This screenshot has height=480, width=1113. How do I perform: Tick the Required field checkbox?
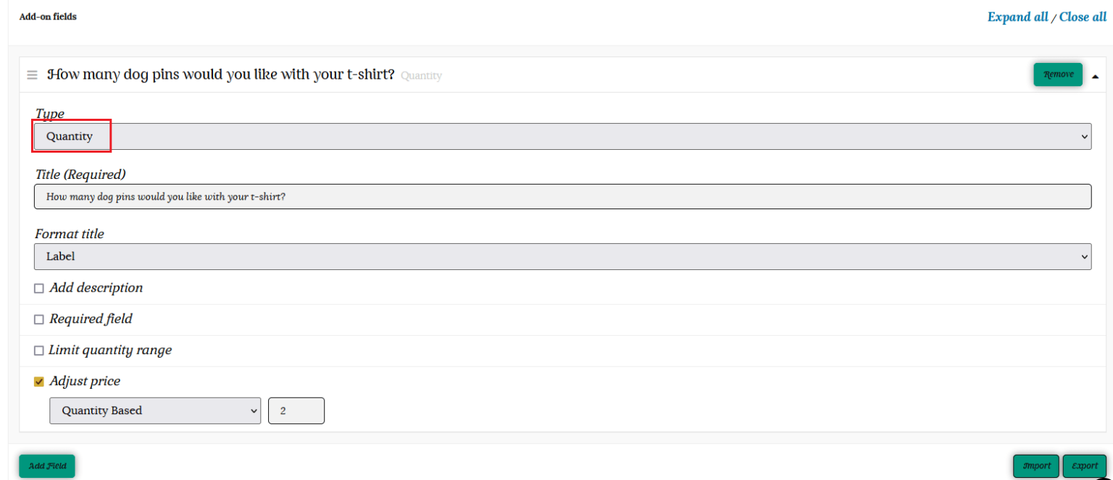click(x=39, y=319)
